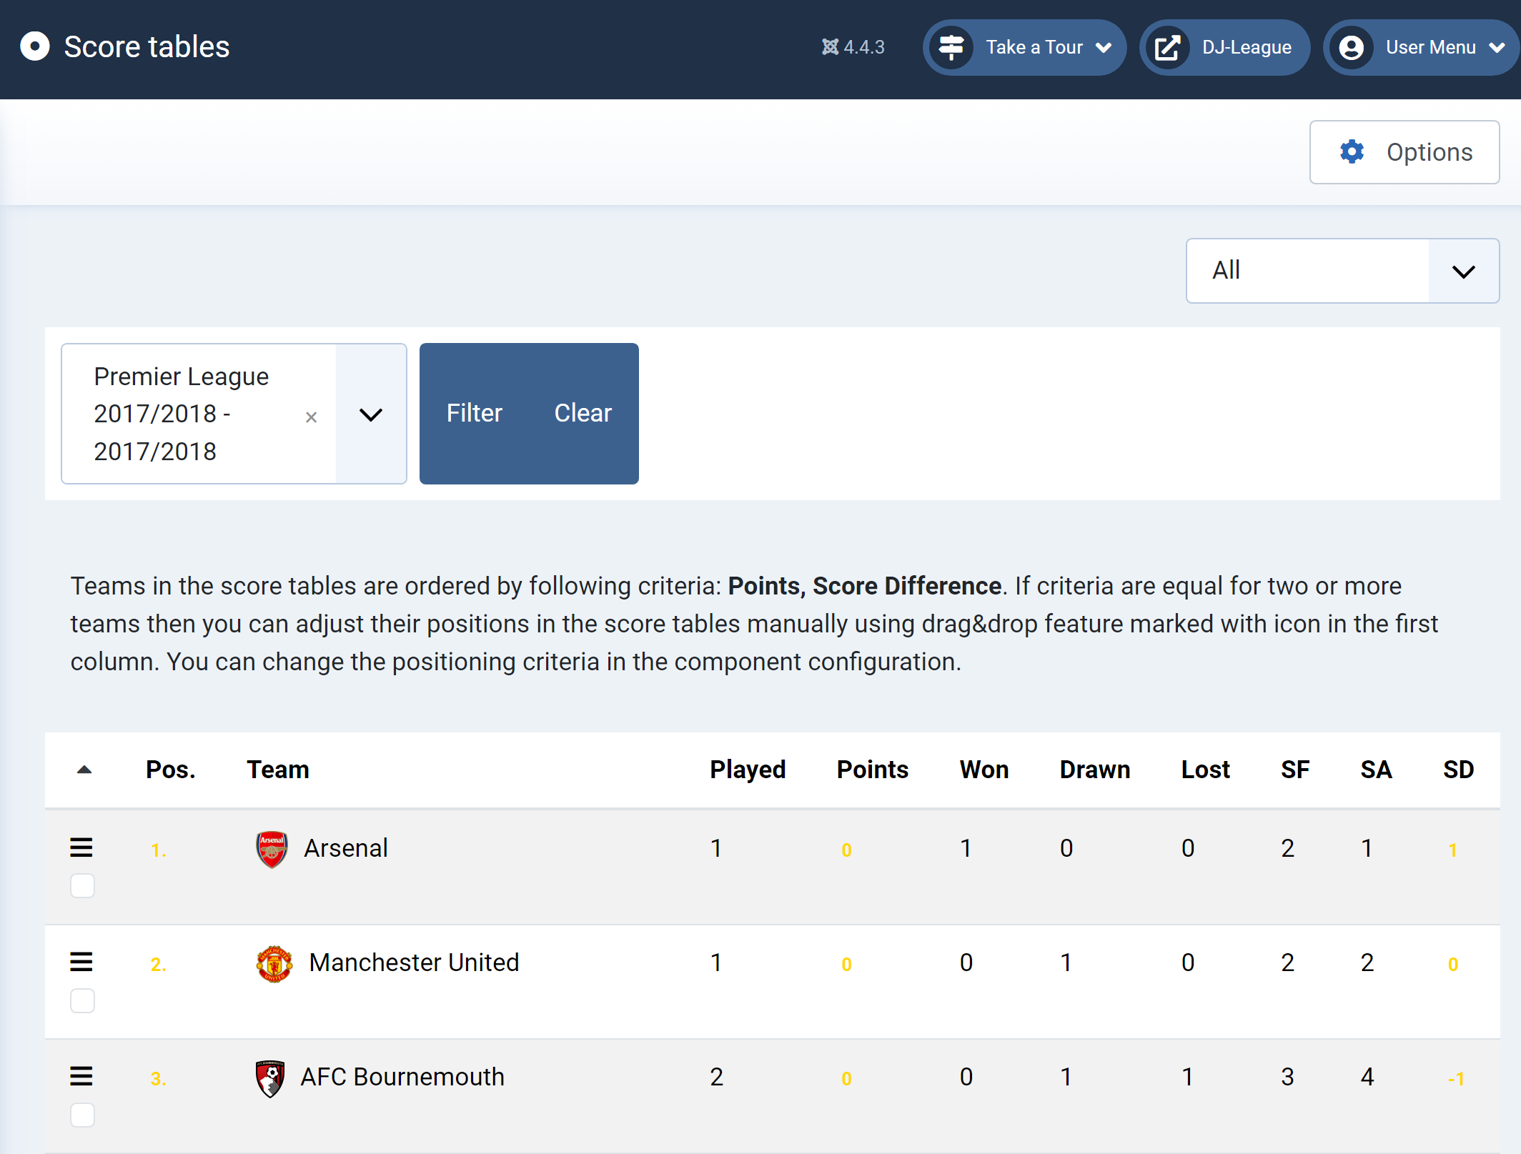Screen dimensions: 1521x1154
Task: Click the bold Points, Score Difference text
Action: (865, 586)
